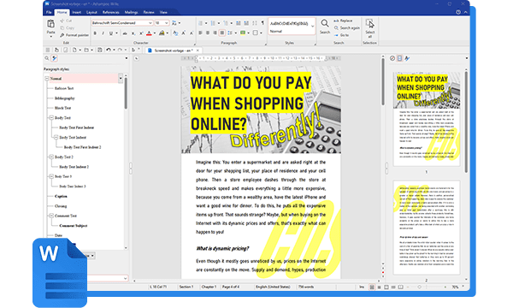Click the Go to button
Screen dimensions: 513x308
(x=341, y=35)
